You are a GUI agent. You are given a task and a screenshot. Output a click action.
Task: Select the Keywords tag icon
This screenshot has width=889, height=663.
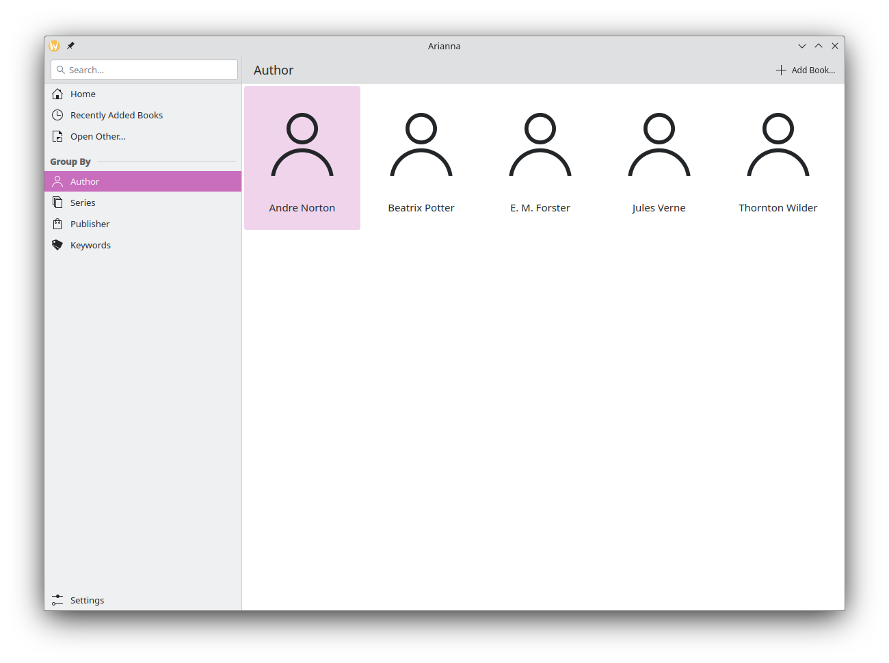[x=57, y=245]
